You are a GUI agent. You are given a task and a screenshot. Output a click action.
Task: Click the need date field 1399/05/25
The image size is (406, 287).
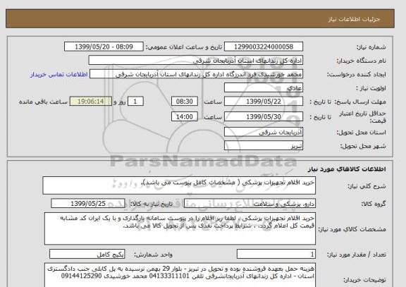coord(88,204)
